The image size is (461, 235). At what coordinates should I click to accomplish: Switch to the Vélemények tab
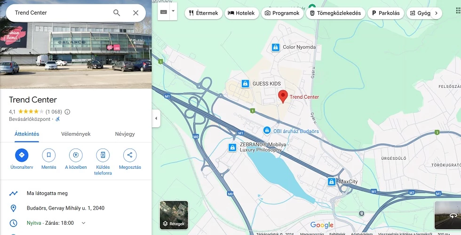pyautogui.click(x=76, y=134)
